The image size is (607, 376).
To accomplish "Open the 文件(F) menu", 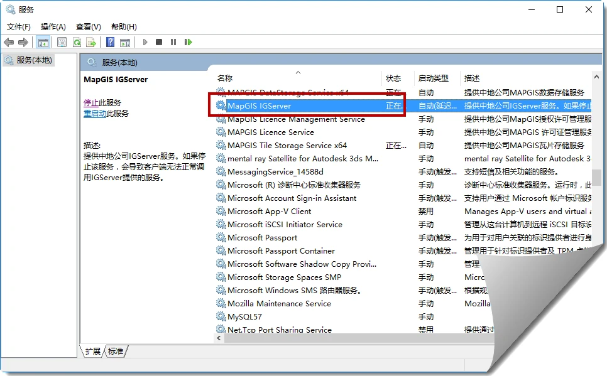I will click(x=19, y=27).
